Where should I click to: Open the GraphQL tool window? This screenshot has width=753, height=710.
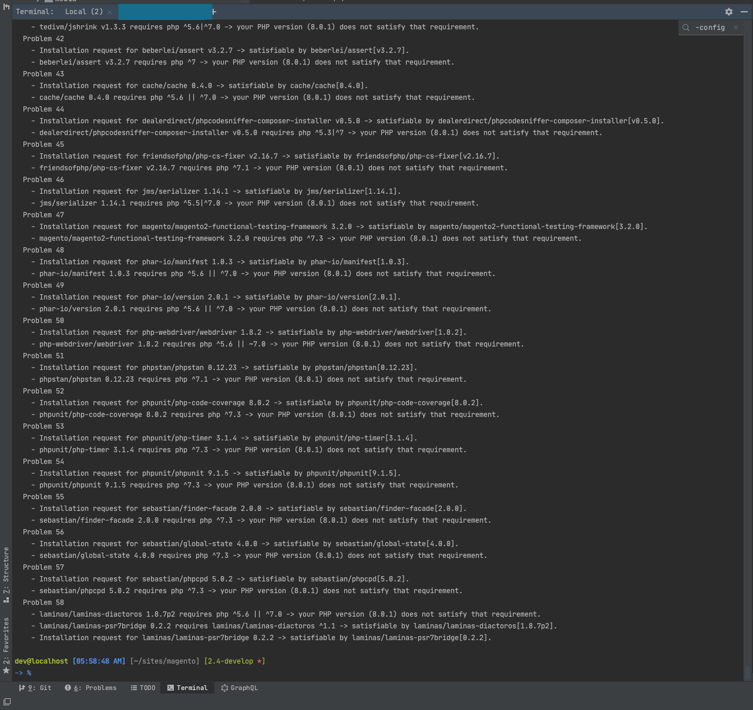pyautogui.click(x=240, y=688)
